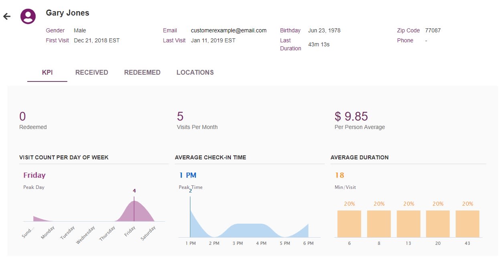The image size is (503, 260).
Task: Switch to the RECEIVED tab
Action: coord(91,72)
